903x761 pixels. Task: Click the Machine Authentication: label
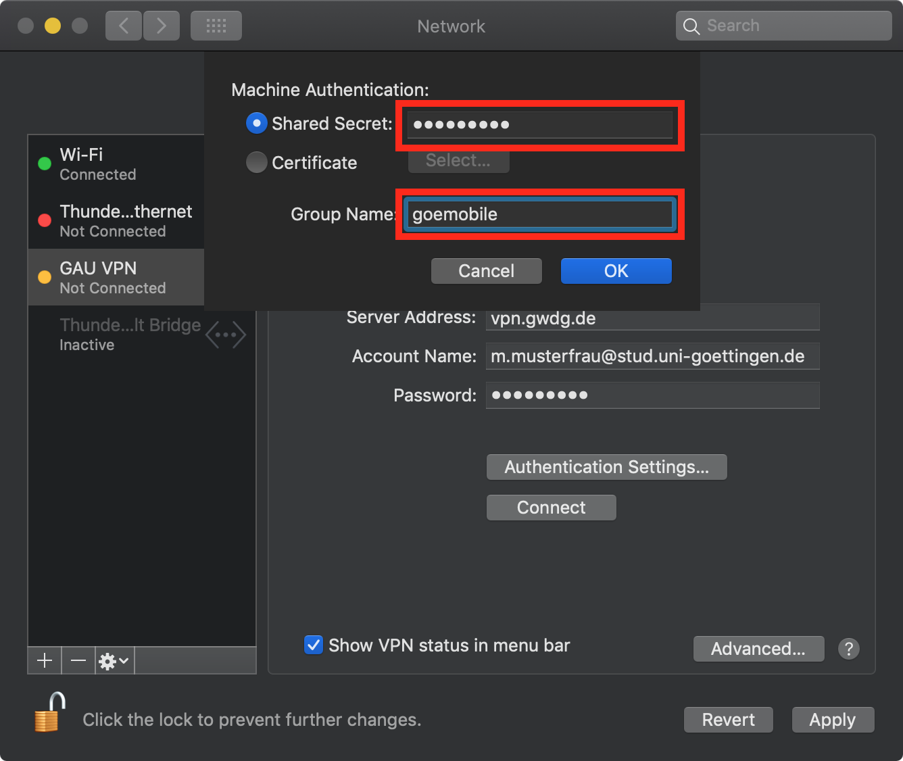pos(330,90)
